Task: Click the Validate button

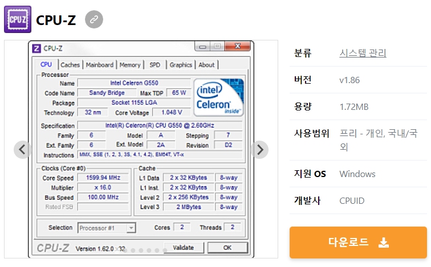Action: (184, 248)
